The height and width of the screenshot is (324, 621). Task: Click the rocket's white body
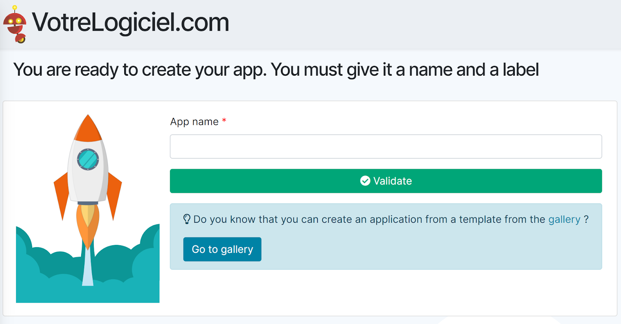tap(88, 182)
